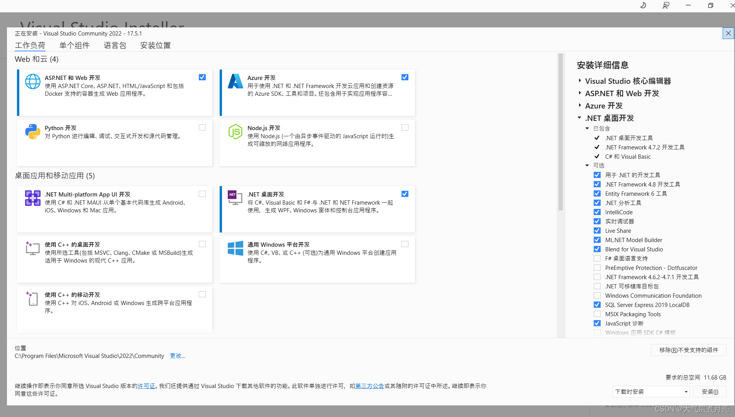The width and height of the screenshot is (735, 417).
Task: Click the 11.68 GB total space value
Action: [715, 377]
